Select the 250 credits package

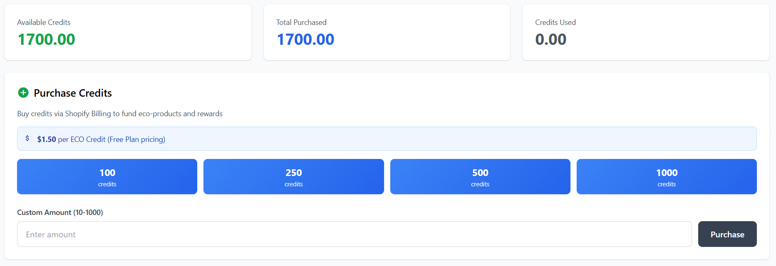[293, 176]
